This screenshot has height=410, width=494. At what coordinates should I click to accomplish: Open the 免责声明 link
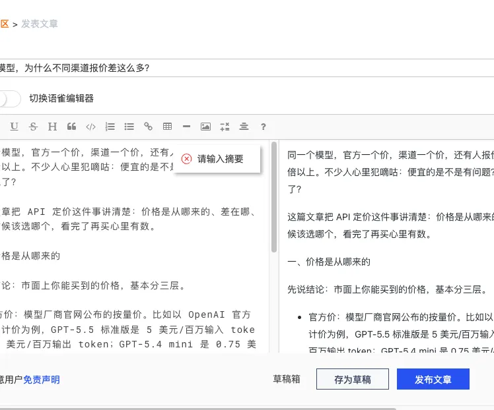pyautogui.click(x=41, y=380)
